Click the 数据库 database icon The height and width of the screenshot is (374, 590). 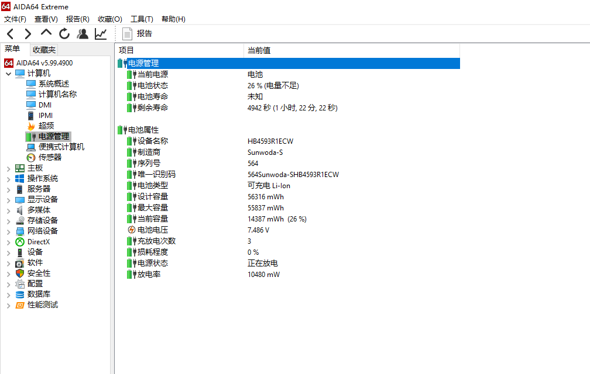click(19, 295)
